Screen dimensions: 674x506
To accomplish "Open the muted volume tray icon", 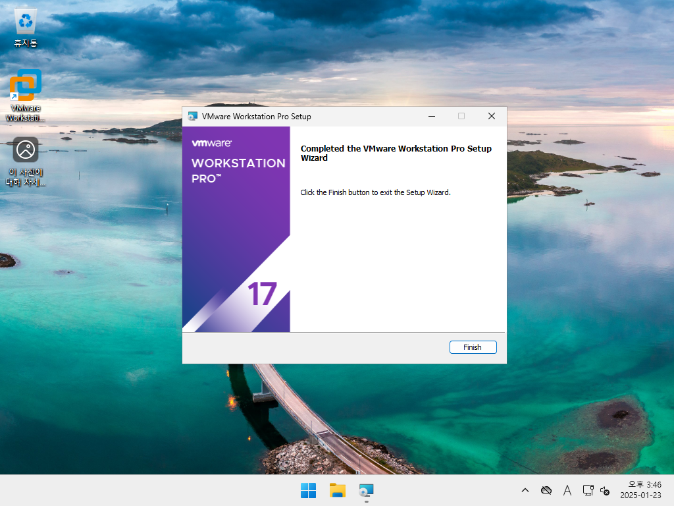I will pos(605,490).
